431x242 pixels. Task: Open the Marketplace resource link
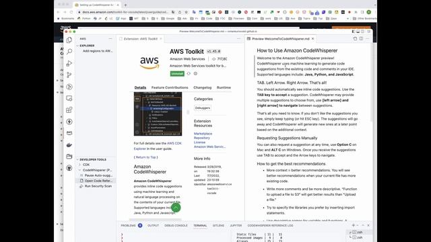pyautogui.click(x=203, y=134)
